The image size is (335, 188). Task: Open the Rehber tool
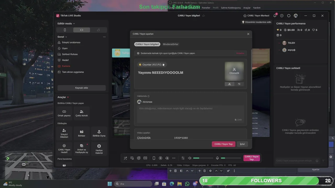click(82, 133)
